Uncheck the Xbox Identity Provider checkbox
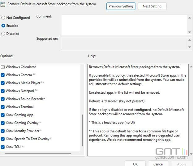 point(3,131)
